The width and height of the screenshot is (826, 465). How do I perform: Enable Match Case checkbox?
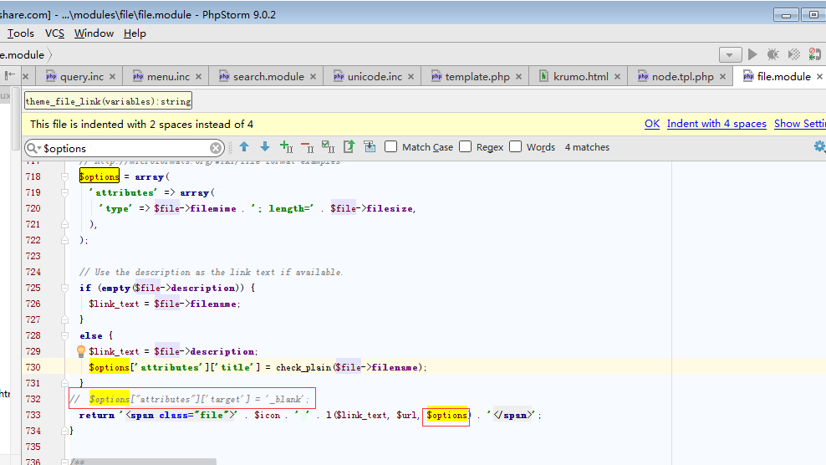coord(391,146)
